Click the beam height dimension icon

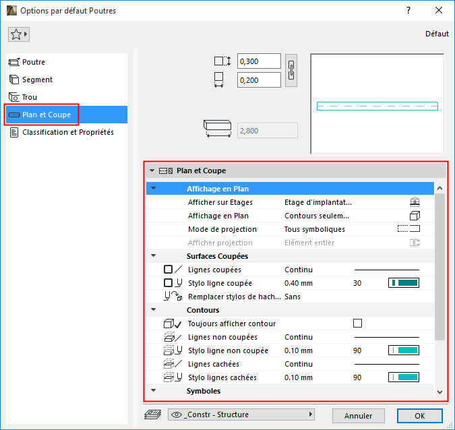[222, 61]
